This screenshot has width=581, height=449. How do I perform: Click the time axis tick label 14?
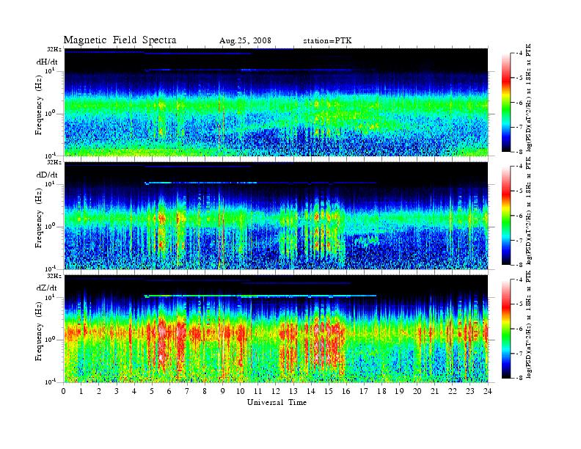coord(311,391)
